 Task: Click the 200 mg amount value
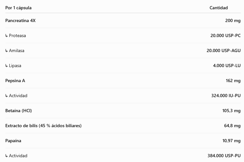point(233,20)
